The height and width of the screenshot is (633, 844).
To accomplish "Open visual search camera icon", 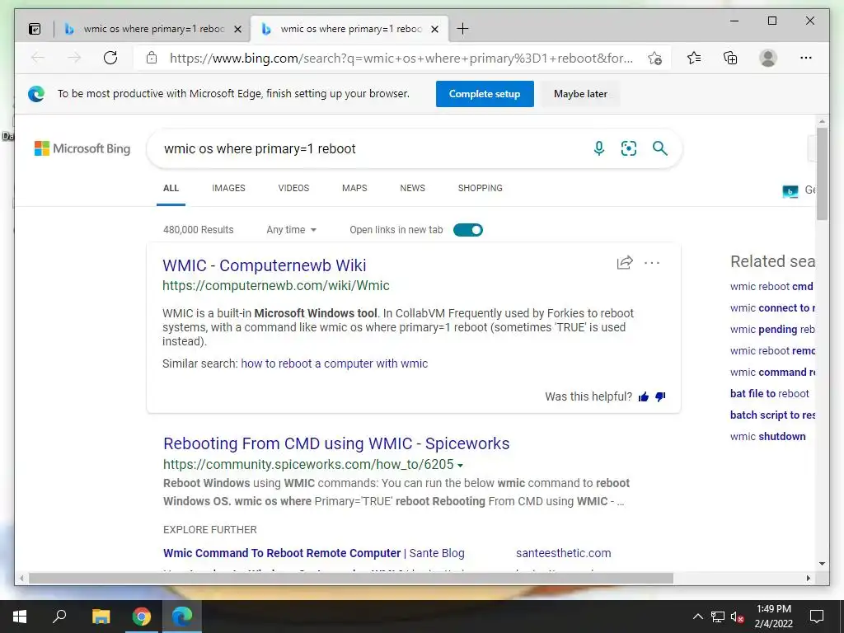I will pyautogui.click(x=629, y=148).
